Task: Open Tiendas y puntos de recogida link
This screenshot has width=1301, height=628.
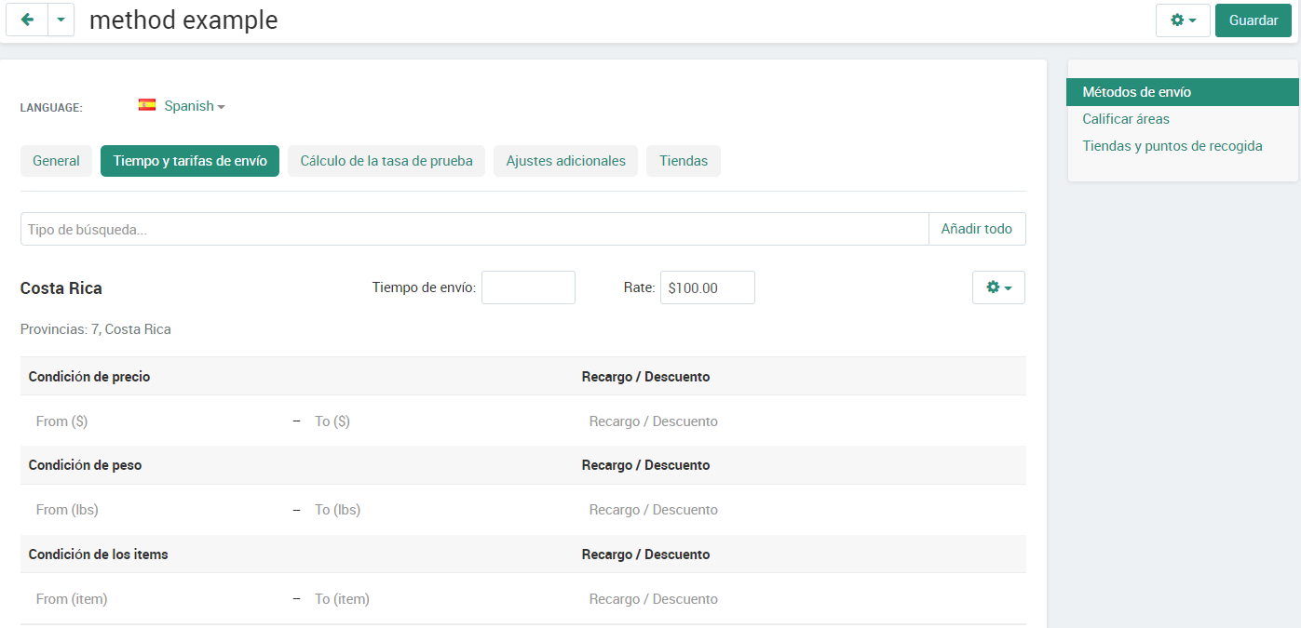Action: coord(1172,146)
